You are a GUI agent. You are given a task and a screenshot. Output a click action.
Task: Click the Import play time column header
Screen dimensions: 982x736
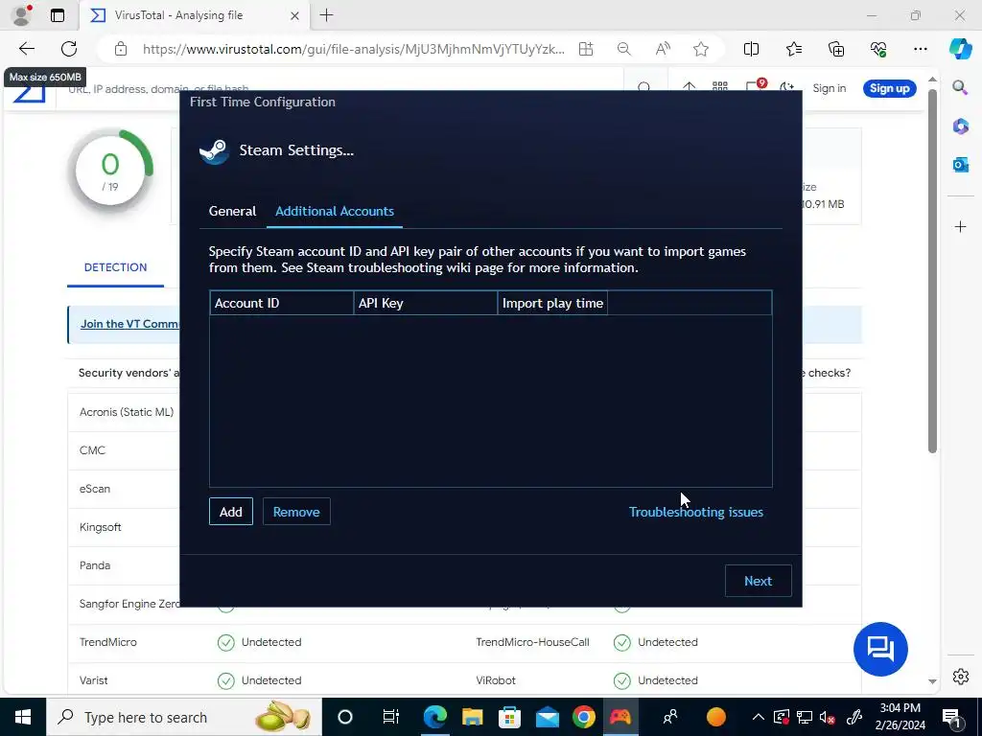coord(552,303)
